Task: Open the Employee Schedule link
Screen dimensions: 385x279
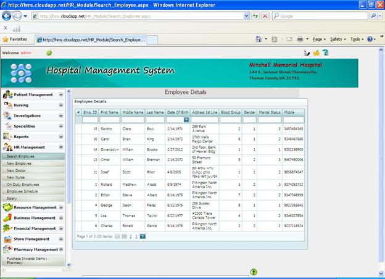Action: 23,191
